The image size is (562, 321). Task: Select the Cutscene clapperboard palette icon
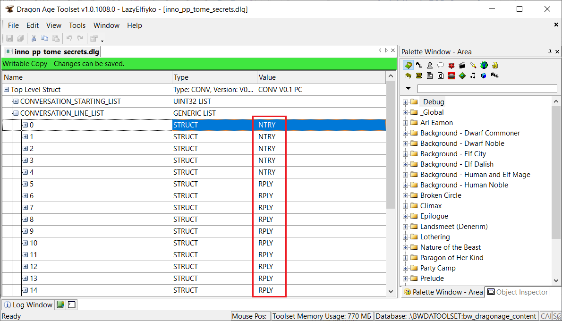click(x=462, y=65)
